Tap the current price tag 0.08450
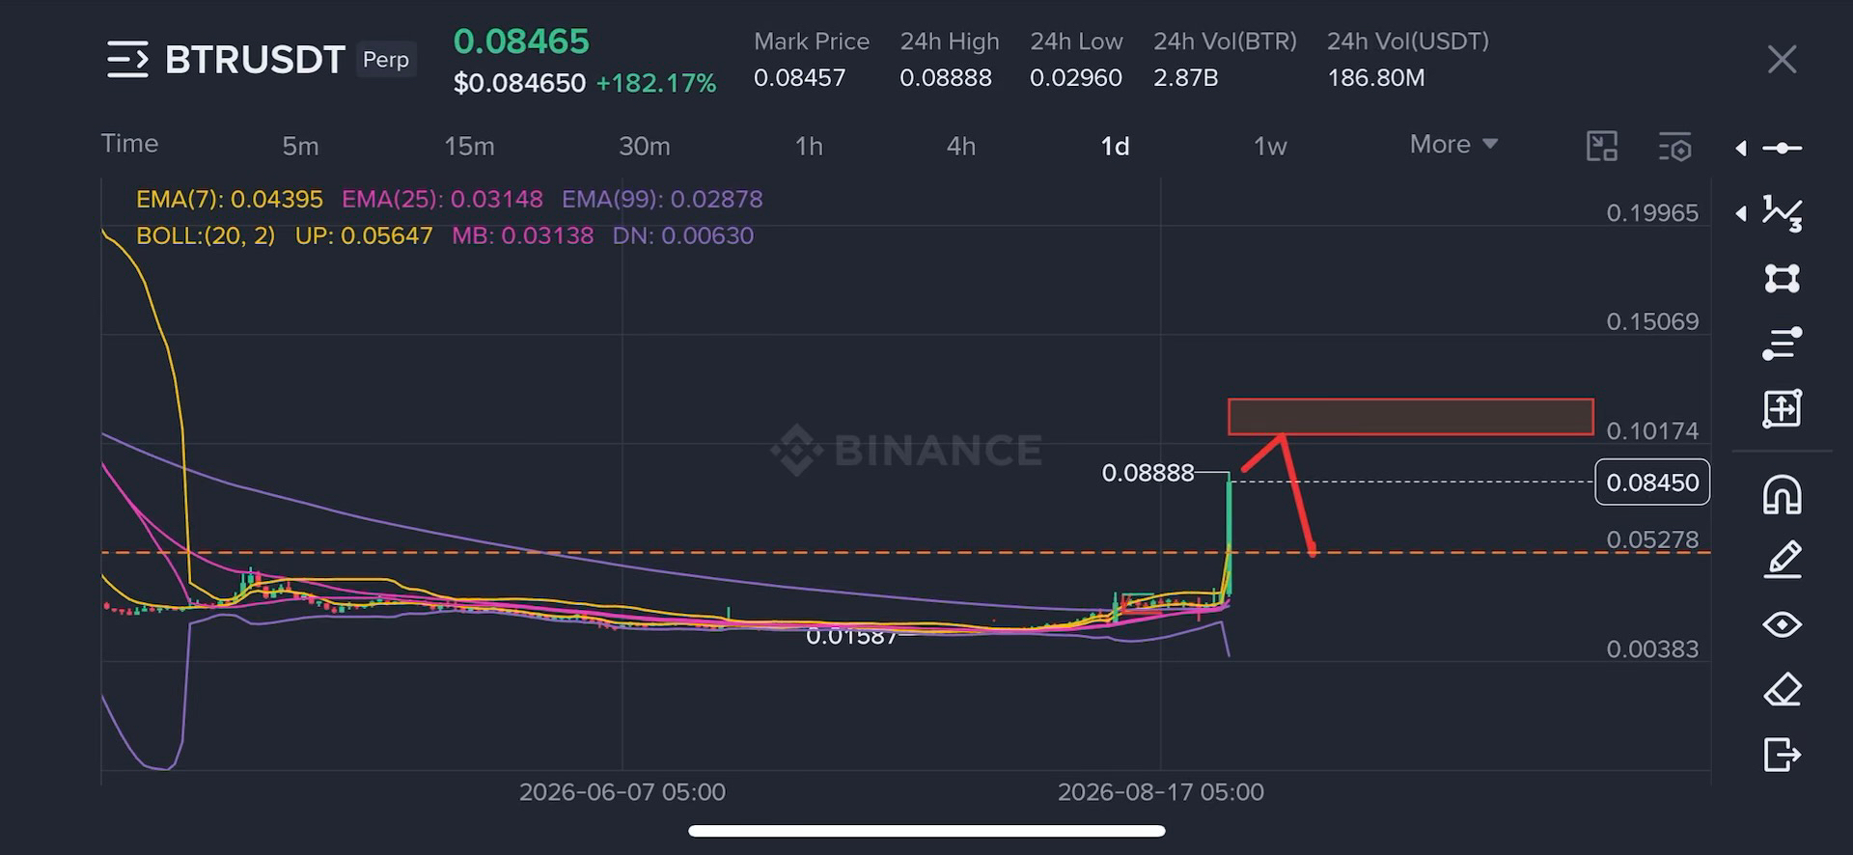 (1652, 483)
